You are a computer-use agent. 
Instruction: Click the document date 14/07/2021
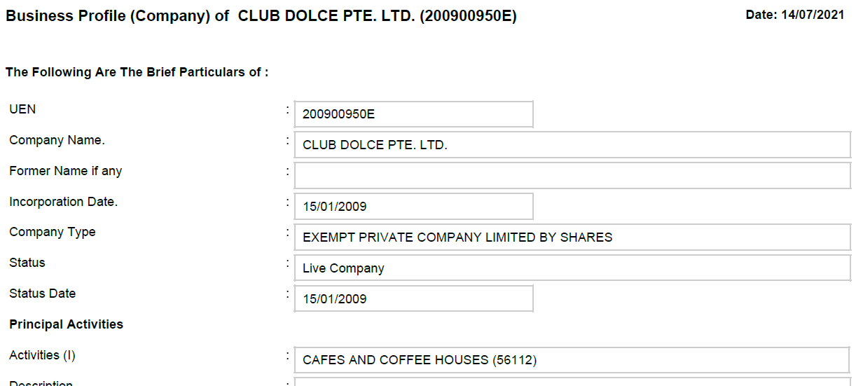click(x=795, y=15)
